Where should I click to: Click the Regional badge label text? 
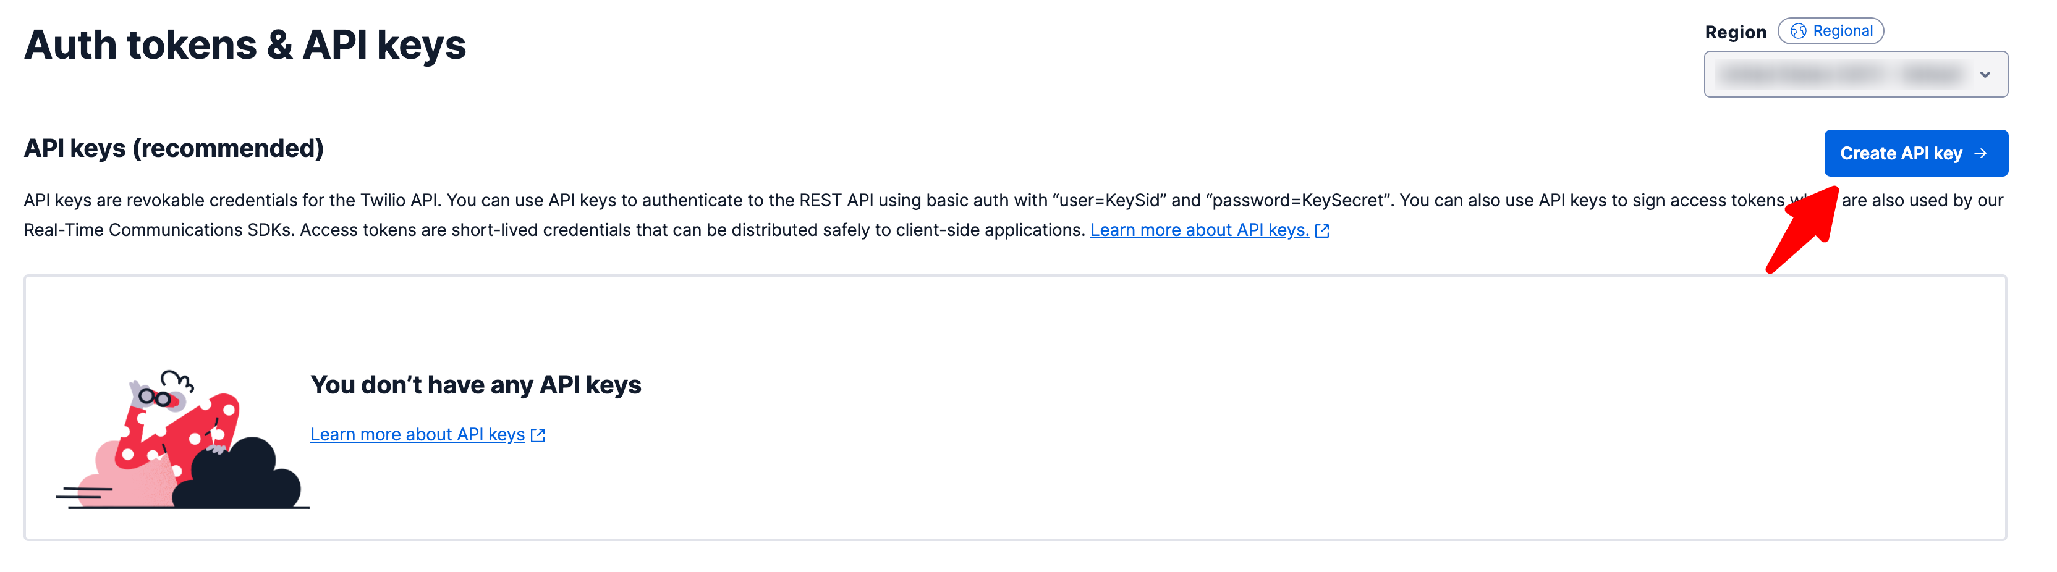(x=1842, y=31)
